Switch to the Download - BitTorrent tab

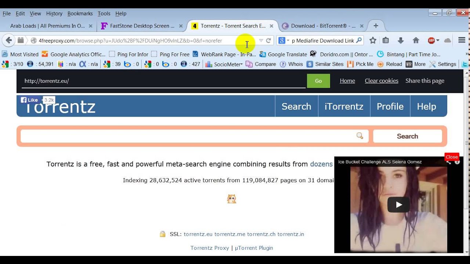point(323,26)
